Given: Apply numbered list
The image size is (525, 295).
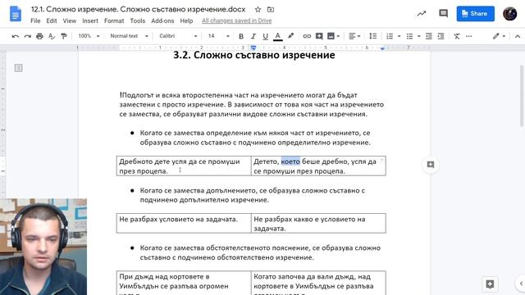Looking at the screenshot, I should 390,36.
